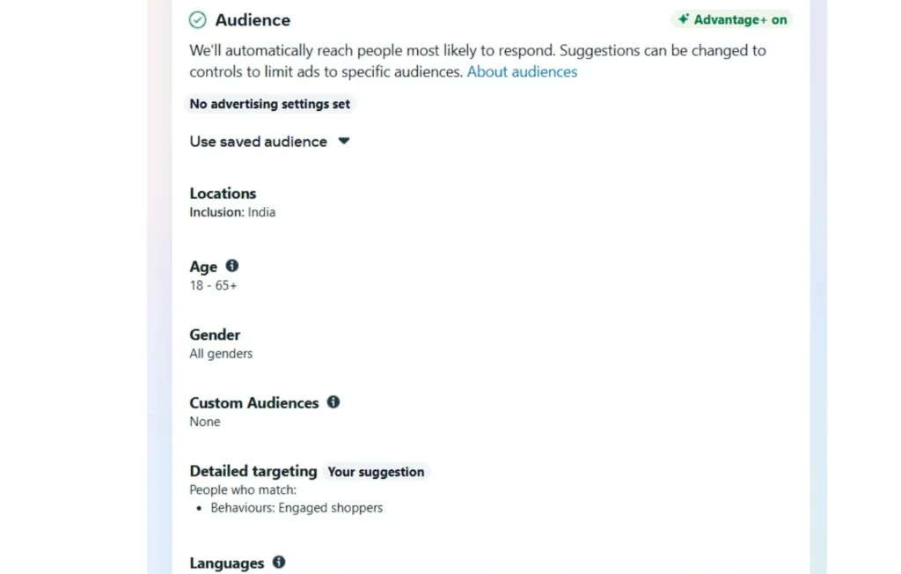Open the Detailed targeting heading
This screenshot has width=901, height=574.
tap(253, 471)
